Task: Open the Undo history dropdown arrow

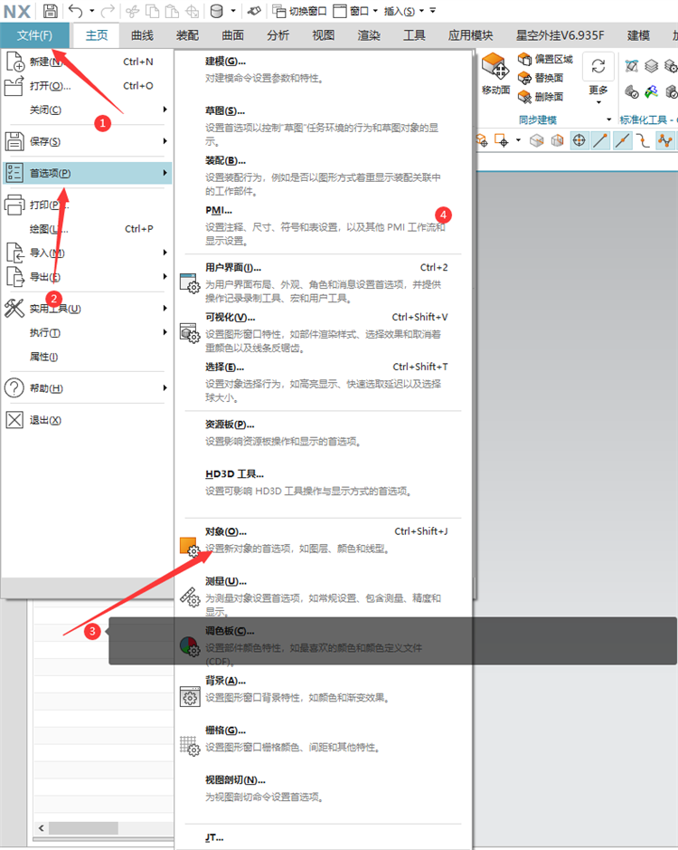Action: coord(91,11)
